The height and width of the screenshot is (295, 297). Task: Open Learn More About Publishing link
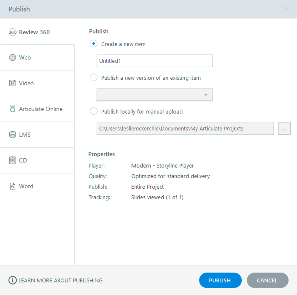[x=60, y=280]
